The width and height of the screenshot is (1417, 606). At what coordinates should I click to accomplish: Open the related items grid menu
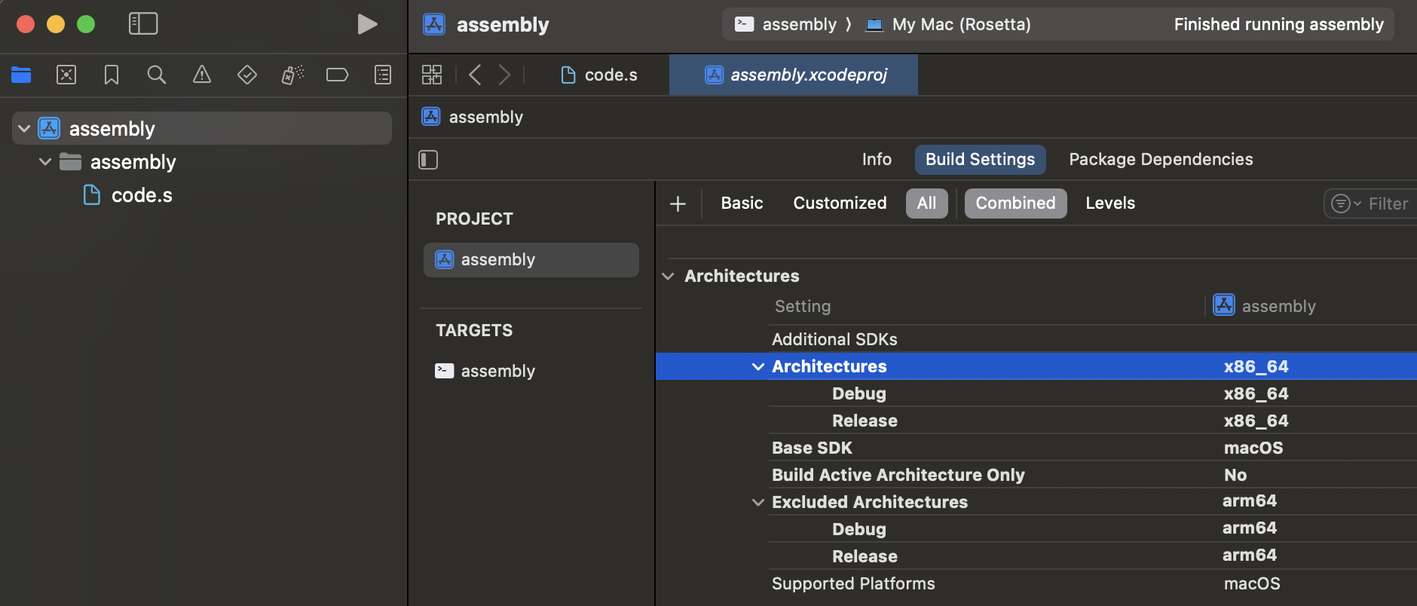click(432, 75)
